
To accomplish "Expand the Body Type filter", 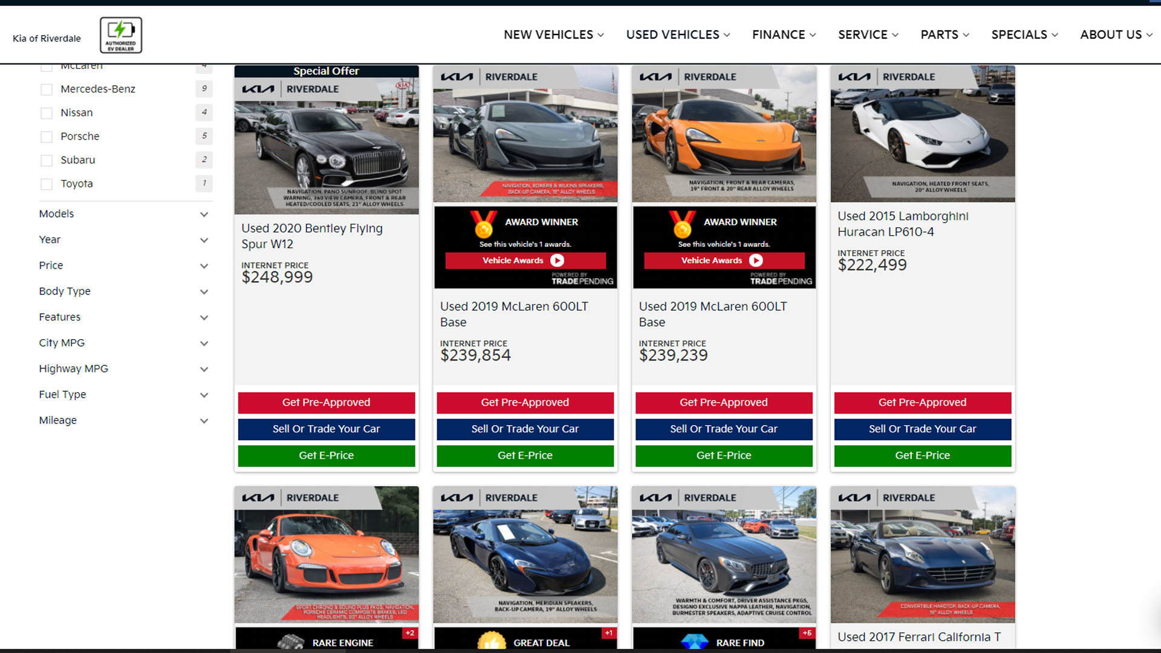I will 204,291.
